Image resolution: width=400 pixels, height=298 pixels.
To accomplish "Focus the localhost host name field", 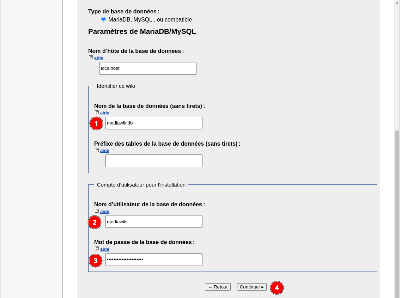I will (x=148, y=68).
